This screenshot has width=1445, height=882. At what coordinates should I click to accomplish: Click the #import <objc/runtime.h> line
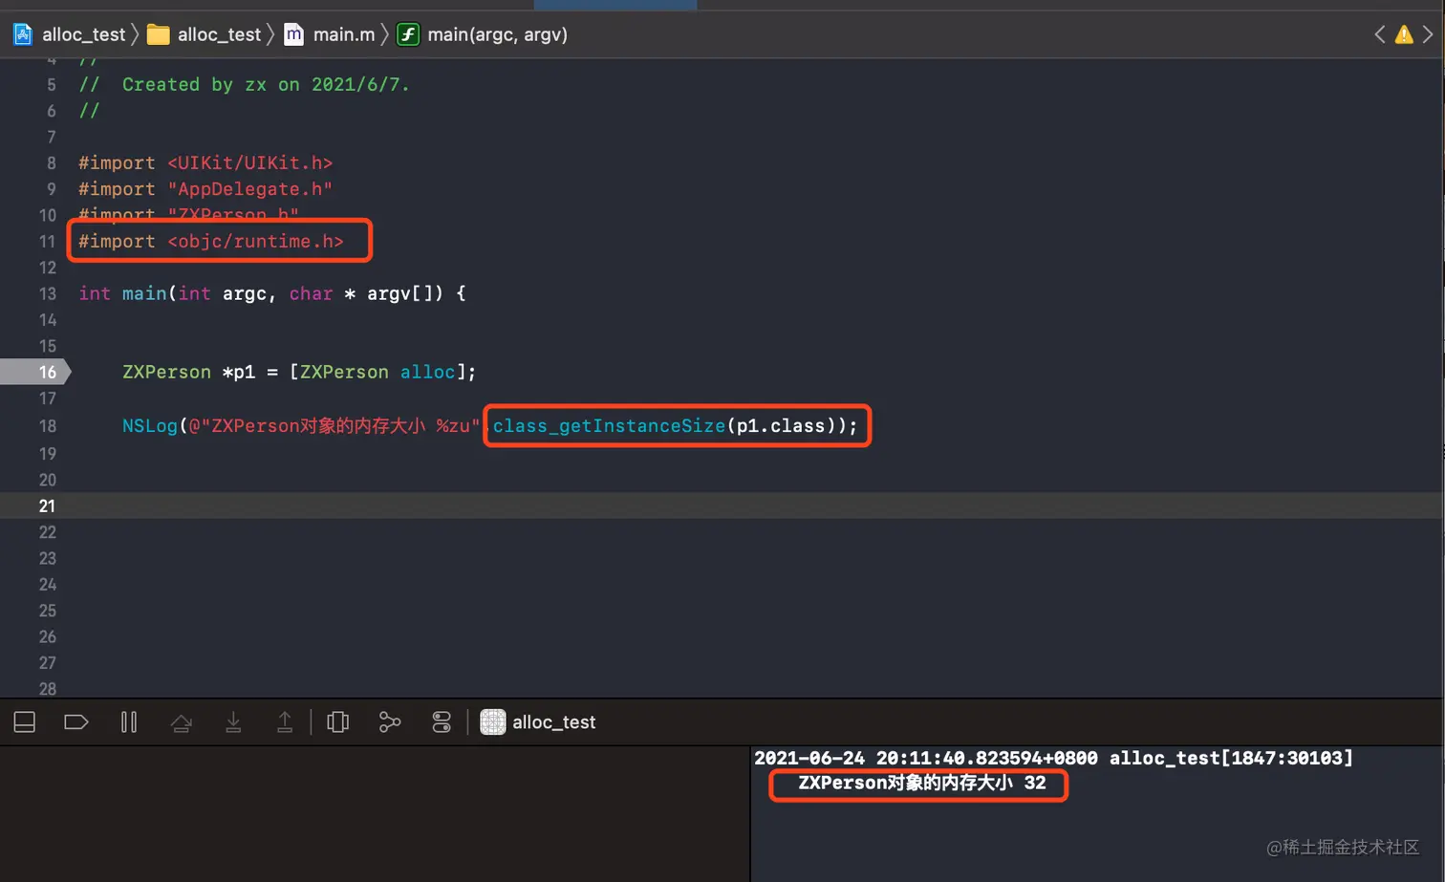tap(211, 242)
